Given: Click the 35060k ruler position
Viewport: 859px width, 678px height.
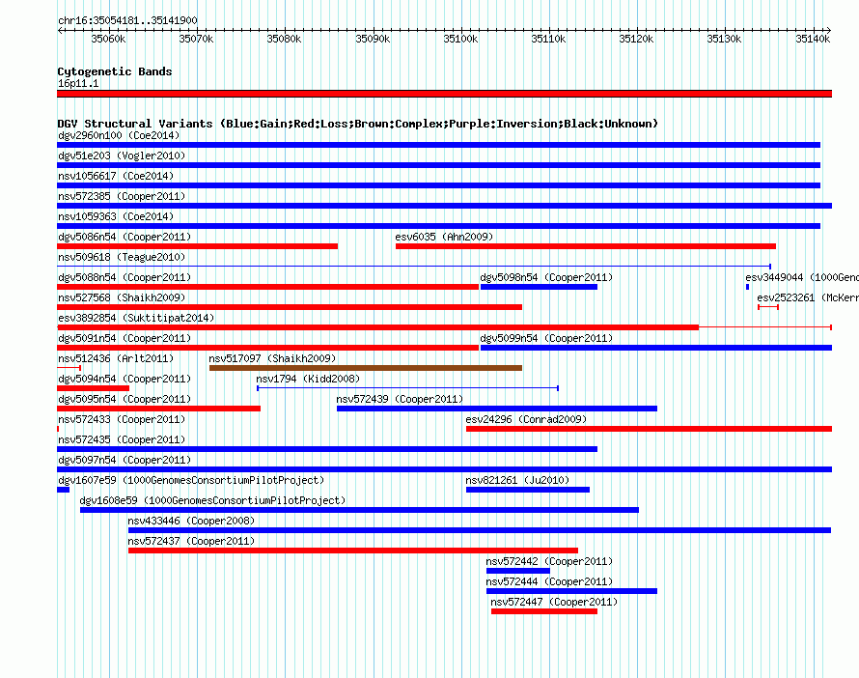Looking at the screenshot, I should 108,39.
